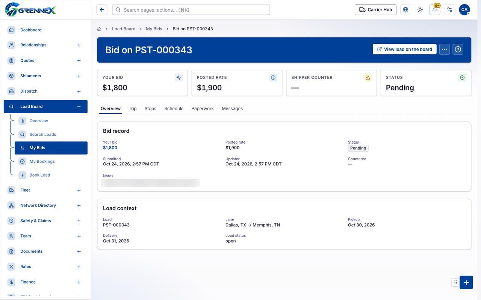481x300 pixels.
Task: Open the language globe icon
Action: pyautogui.click(x=405, y=10)
